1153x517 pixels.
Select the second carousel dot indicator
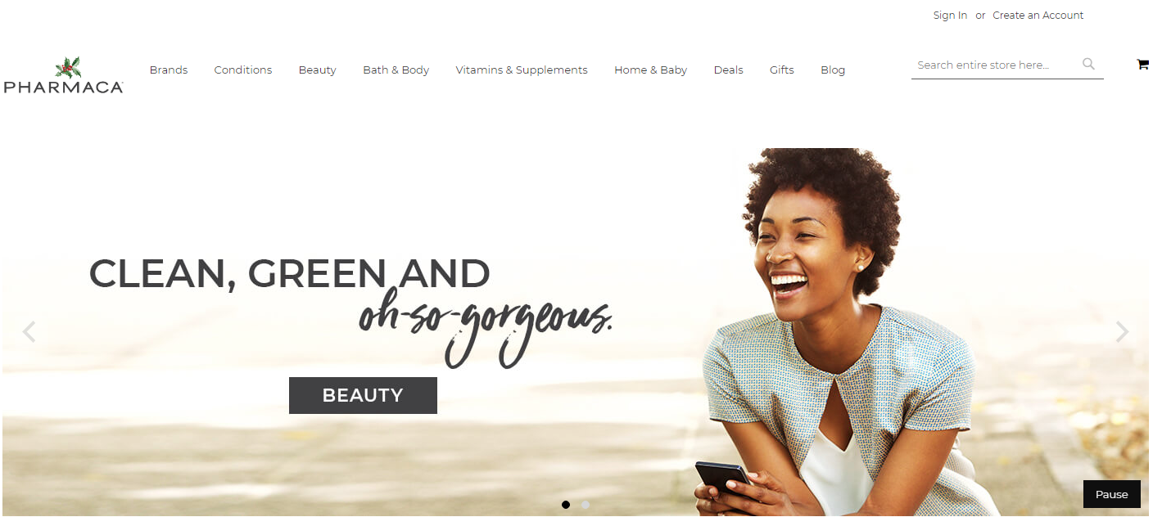(x=586, y=505)
